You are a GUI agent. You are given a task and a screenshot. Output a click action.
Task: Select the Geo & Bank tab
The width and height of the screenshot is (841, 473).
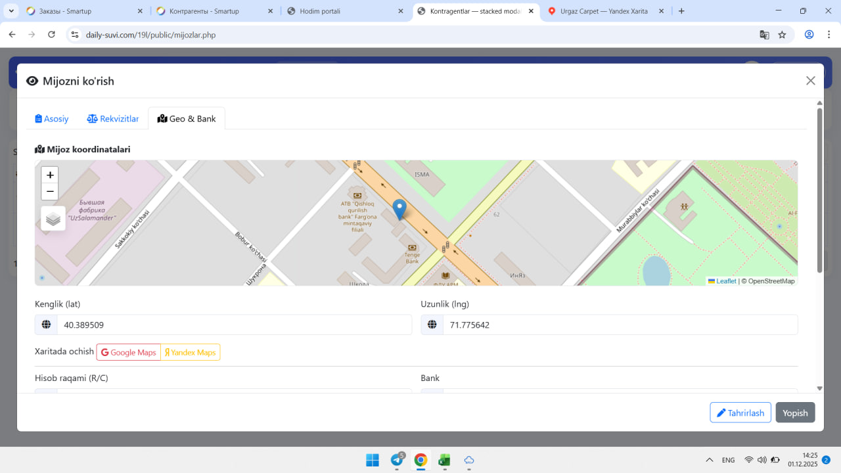(187, 119)
